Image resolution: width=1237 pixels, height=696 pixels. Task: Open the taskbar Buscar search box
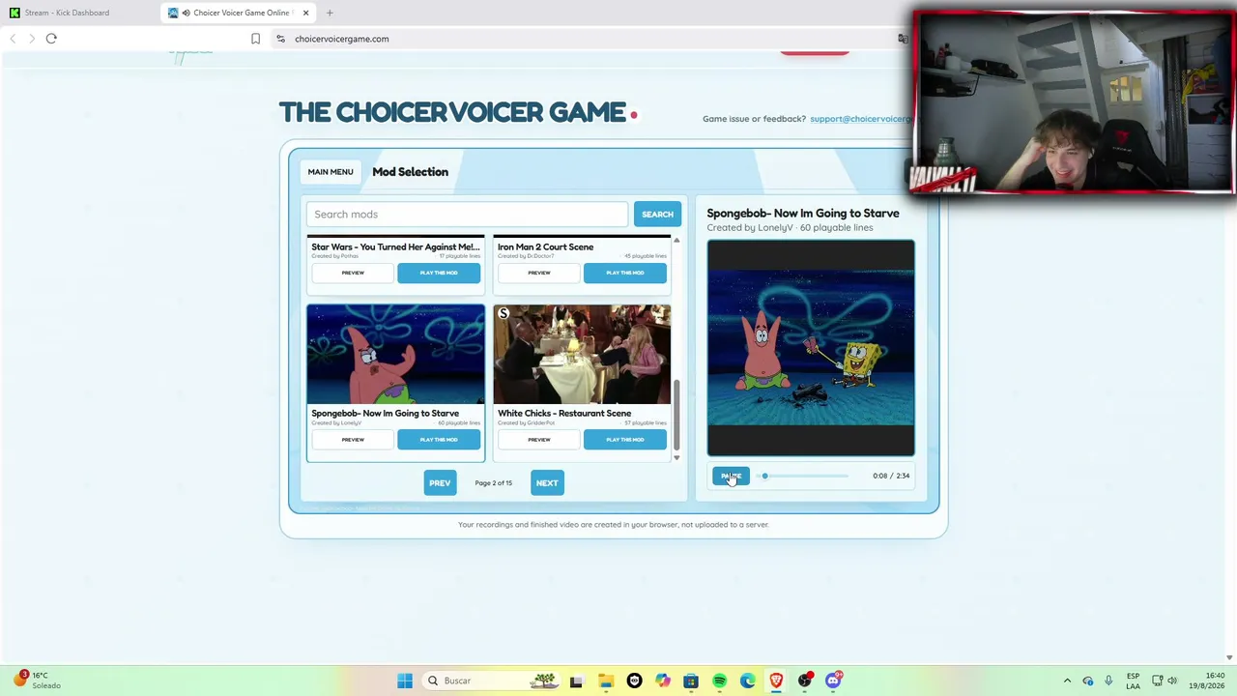point(492,681)
